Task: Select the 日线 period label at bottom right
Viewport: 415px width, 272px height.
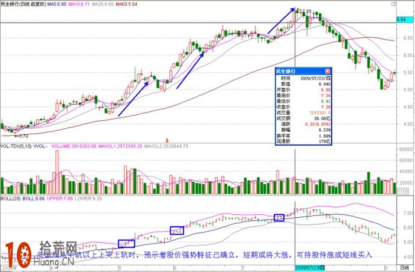Action: (x=405, y=268)
